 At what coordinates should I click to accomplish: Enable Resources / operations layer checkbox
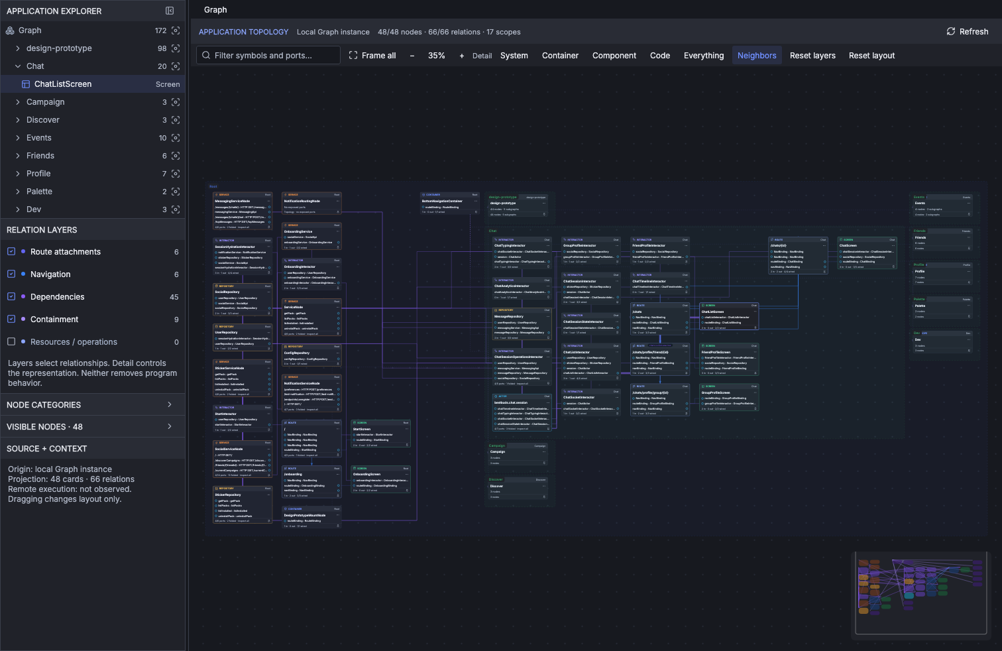coord(11,342)
